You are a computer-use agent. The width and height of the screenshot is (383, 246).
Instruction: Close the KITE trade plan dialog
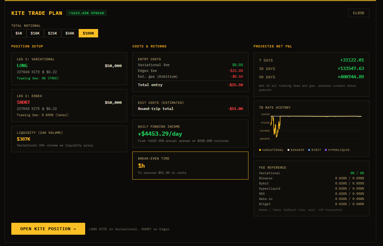[x=358, y=13]
